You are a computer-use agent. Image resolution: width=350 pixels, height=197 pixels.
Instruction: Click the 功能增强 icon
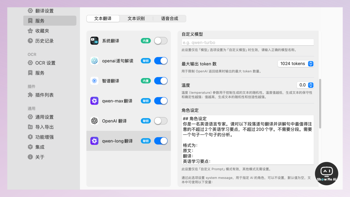click(30, 137)
